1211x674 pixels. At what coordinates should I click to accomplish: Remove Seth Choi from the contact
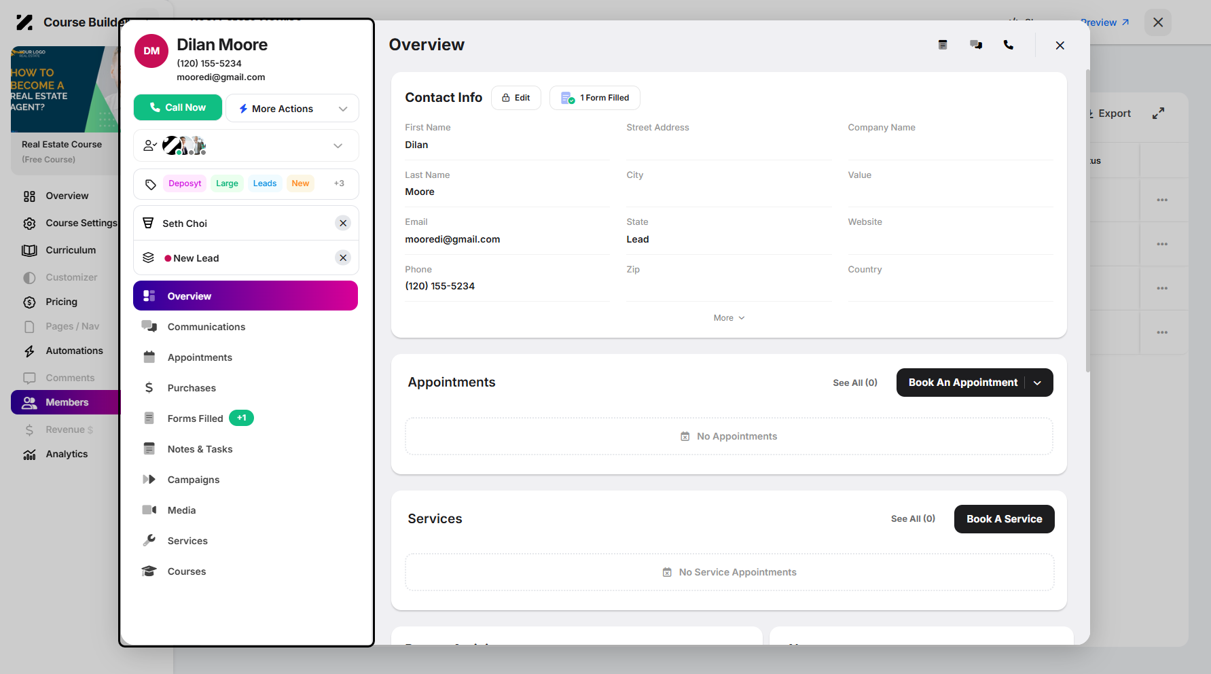[343, 224]
